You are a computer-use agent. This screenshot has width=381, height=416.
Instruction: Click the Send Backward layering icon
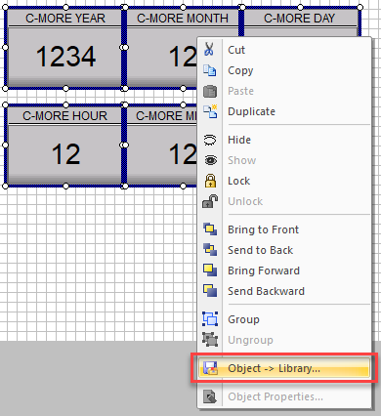(x=210, y=291)
